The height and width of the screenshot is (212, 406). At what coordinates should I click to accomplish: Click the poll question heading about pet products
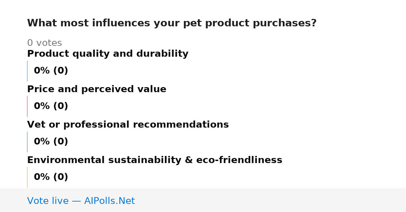point(172,23)
